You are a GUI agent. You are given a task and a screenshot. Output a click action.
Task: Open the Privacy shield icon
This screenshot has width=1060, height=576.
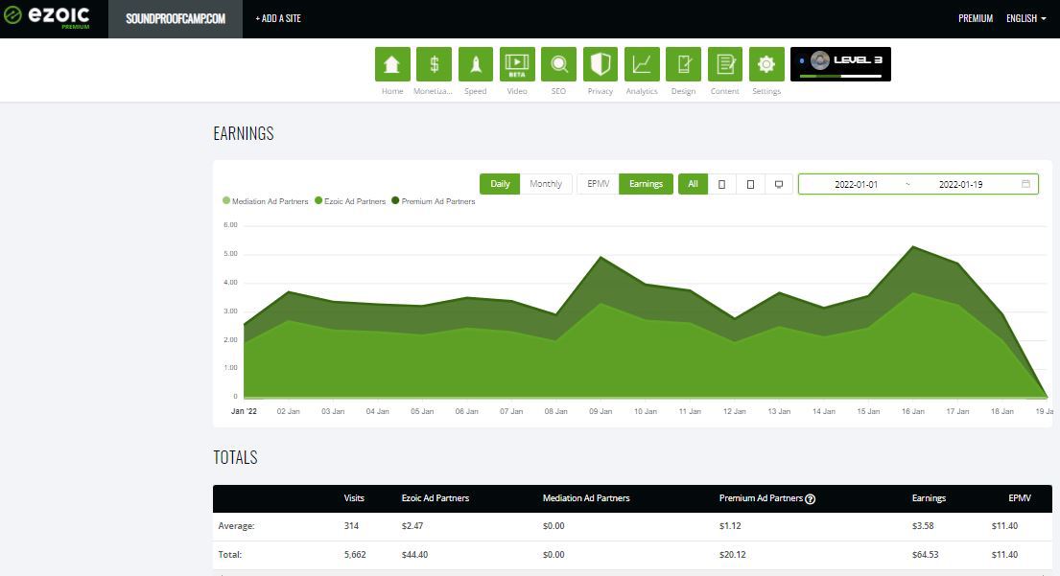(x=601, y=64)
